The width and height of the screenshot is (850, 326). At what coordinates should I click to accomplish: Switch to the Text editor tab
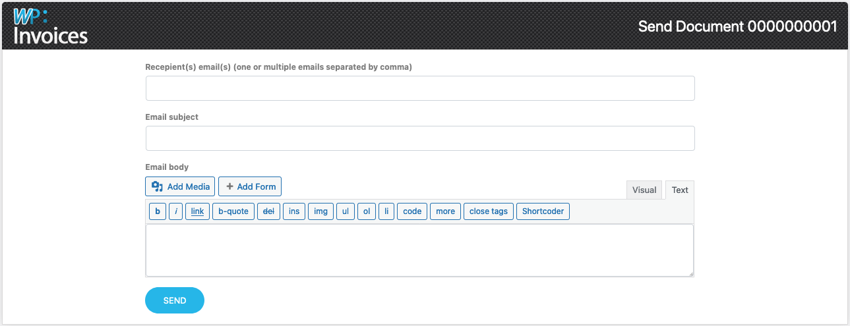click(680, 190)
